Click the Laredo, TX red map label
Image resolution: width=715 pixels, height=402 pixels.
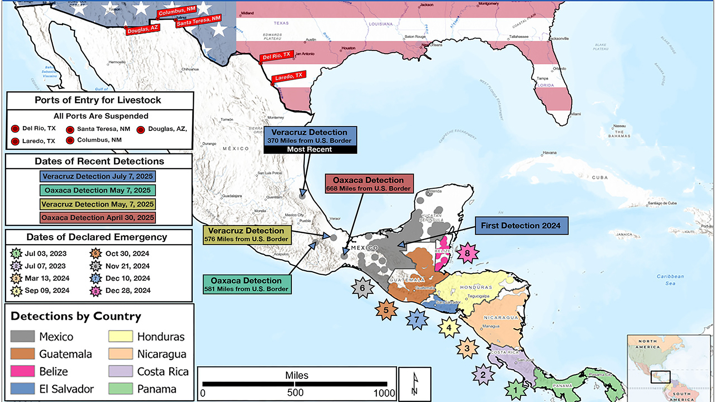click(289, 77)
